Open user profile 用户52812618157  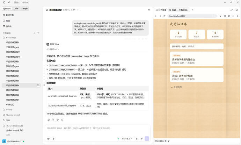pos(14,141)
